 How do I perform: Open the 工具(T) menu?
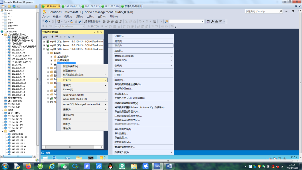[x=90, y=16]
